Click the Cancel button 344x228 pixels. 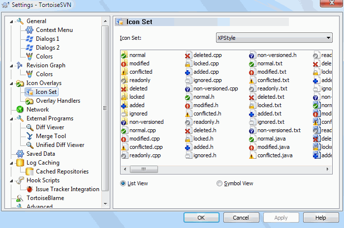click(241, 218)
